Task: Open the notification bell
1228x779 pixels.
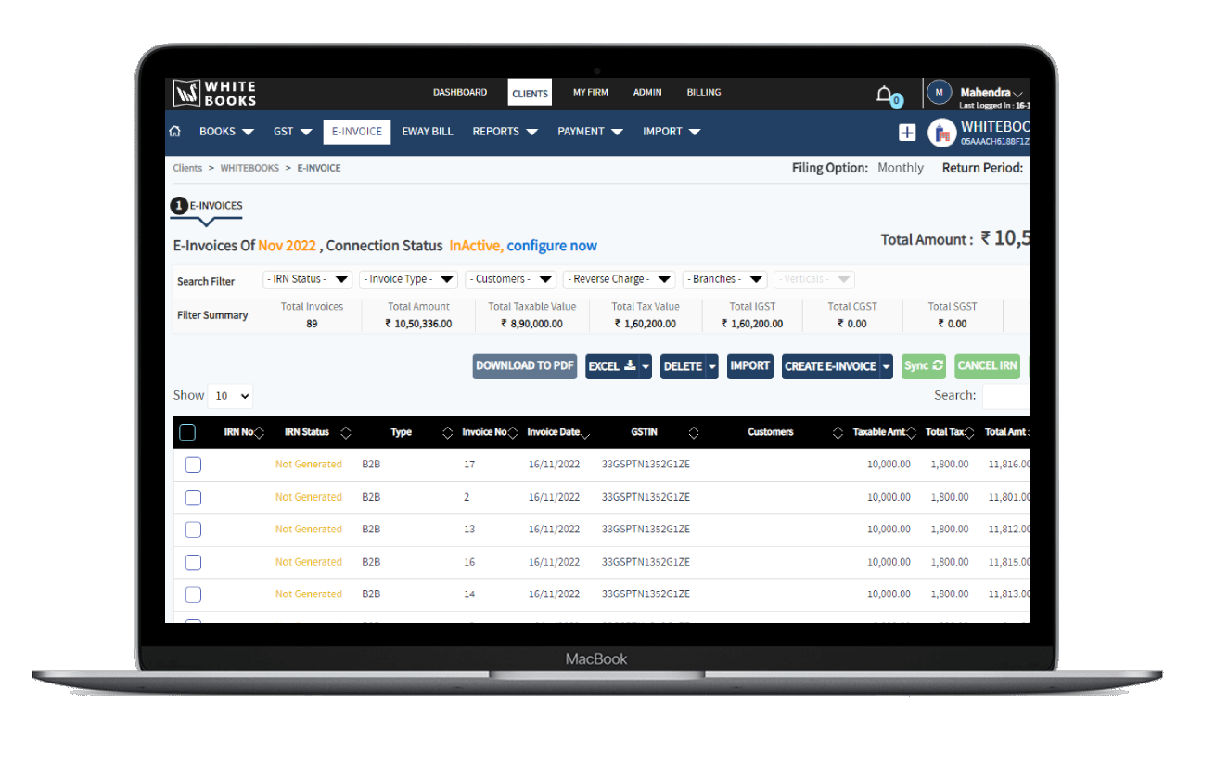Action: tap(885, 94)
